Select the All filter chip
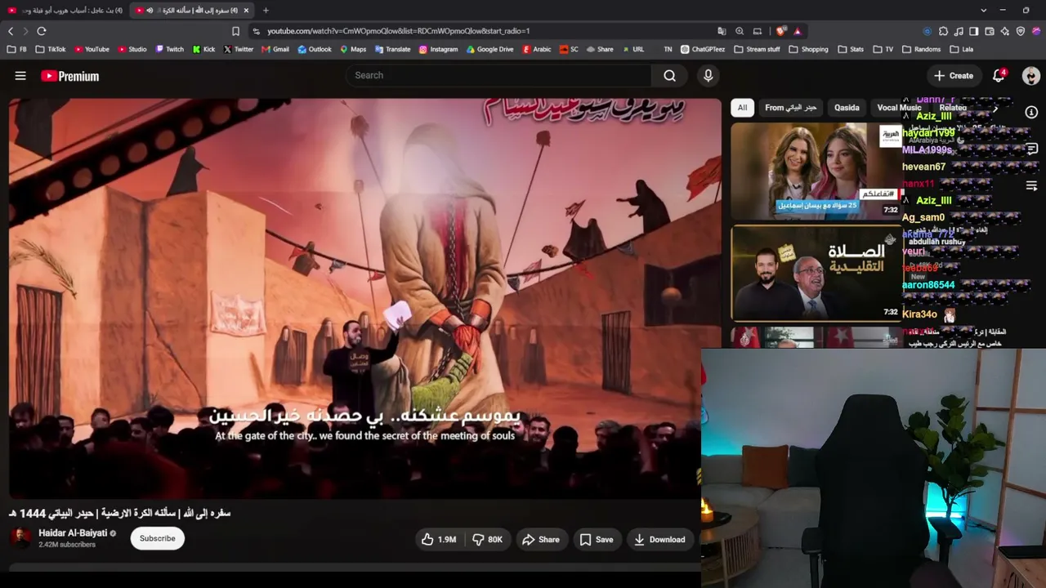Image resolution: width=1046 pixels, height=588 pixels. [742, 108]
